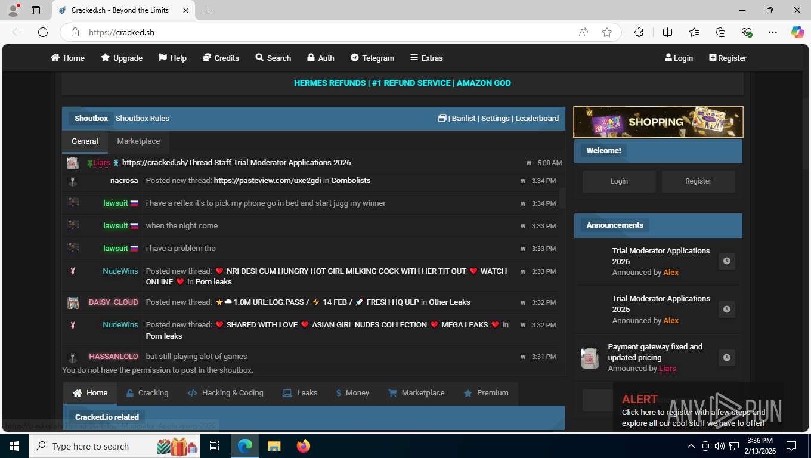Select the Home category tab

(x=90, y=393)
